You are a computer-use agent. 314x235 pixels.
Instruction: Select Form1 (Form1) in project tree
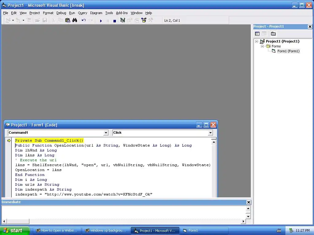[x=288, y=51]
